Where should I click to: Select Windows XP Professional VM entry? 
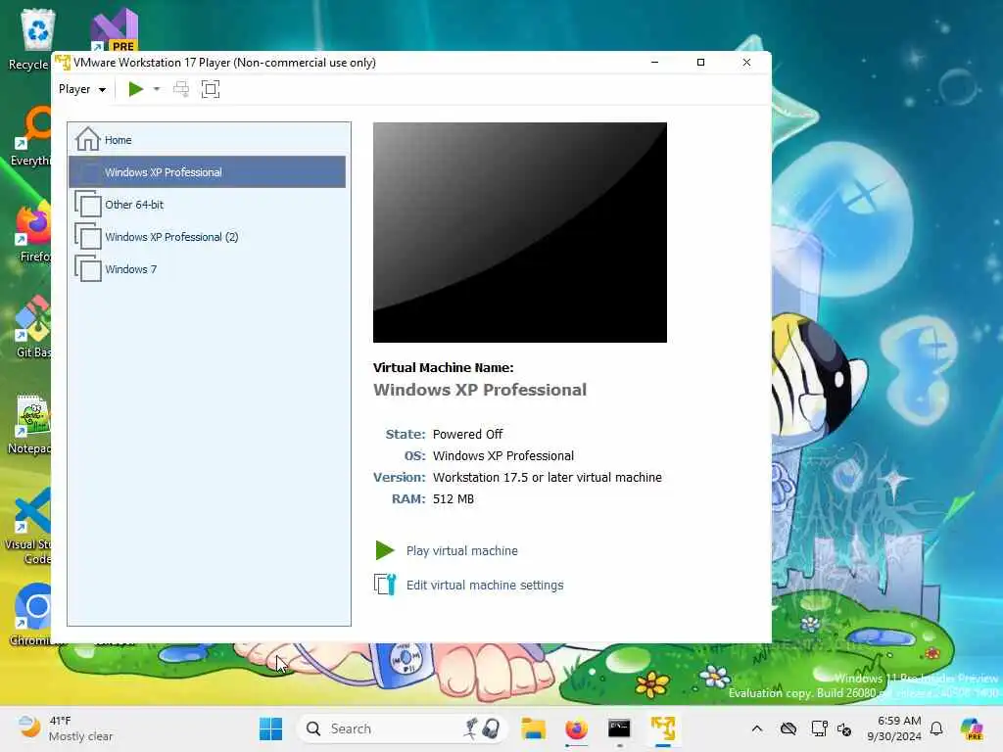(x=208, y=172)
